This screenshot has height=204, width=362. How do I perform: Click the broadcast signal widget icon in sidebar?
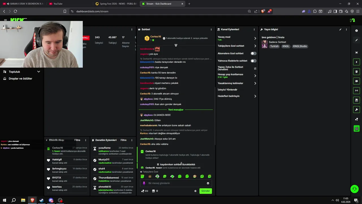coord(356,91)
